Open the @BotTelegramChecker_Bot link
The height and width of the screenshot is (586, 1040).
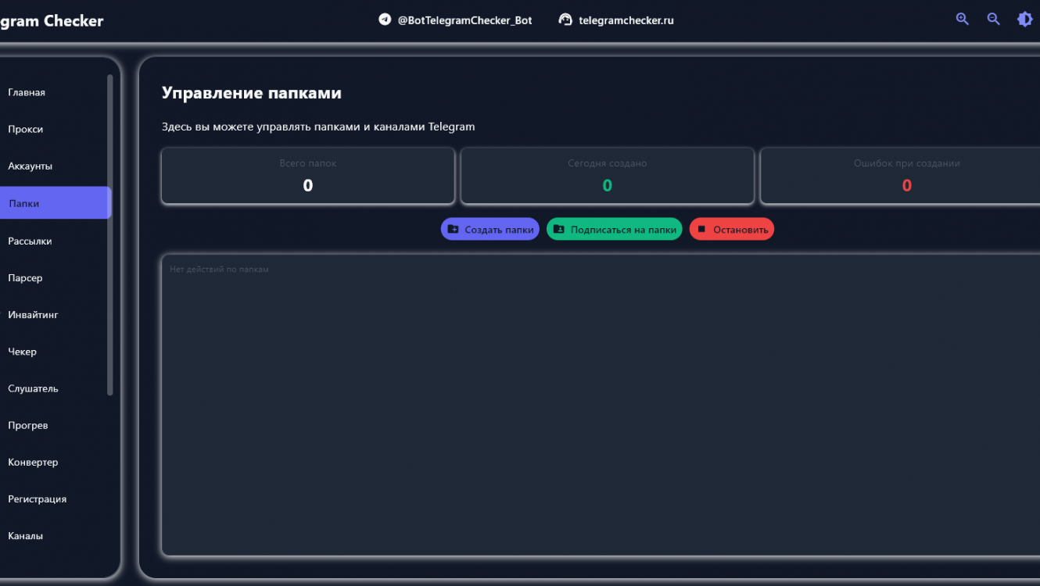click(464, 20)
